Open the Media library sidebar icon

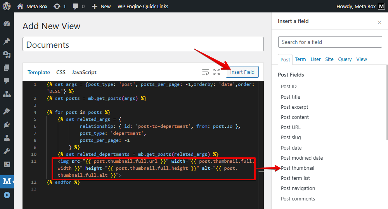coord(7,54)
